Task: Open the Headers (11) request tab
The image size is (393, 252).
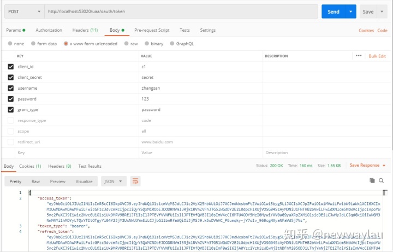Action: coord(85,30)
